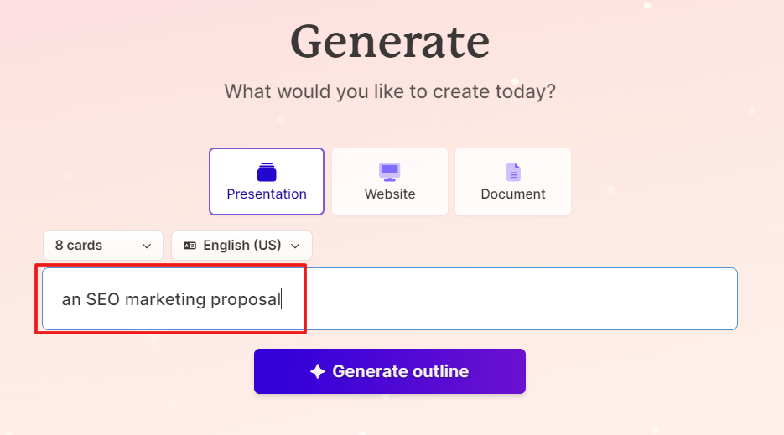The image size is (784, 435).
Task: Click the empty right area of prompt field
Action: (x=510, y=299)
